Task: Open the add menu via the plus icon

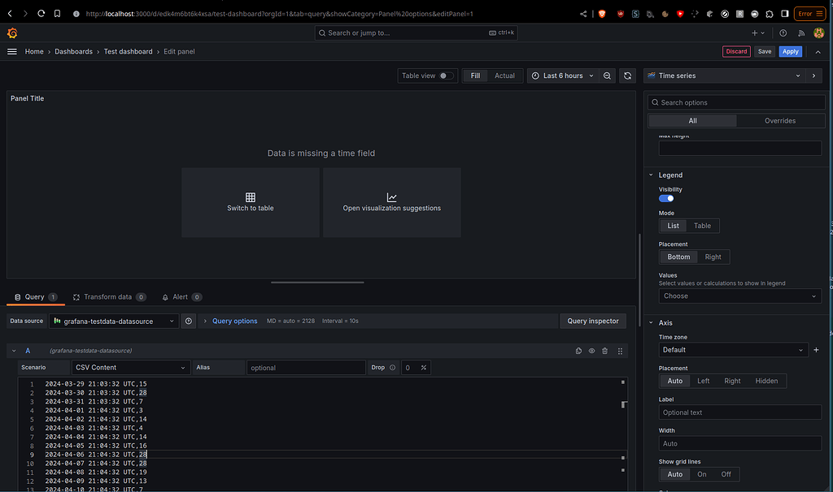Action: tap(755, 32)
